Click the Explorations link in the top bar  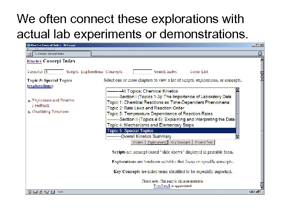[92, 72]
